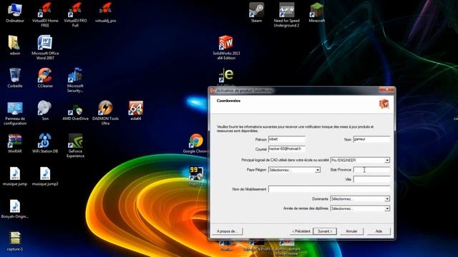Open help with the Aide button
Image resolution: width=458 pixels, height=257 pixels.
[379, 231]
